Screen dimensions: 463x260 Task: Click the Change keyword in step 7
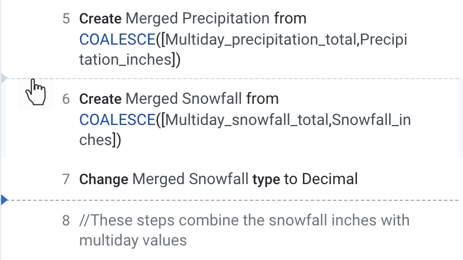104,180
